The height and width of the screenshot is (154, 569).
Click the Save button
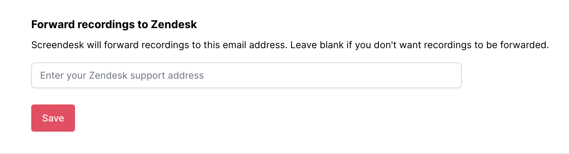click(53, 118)
